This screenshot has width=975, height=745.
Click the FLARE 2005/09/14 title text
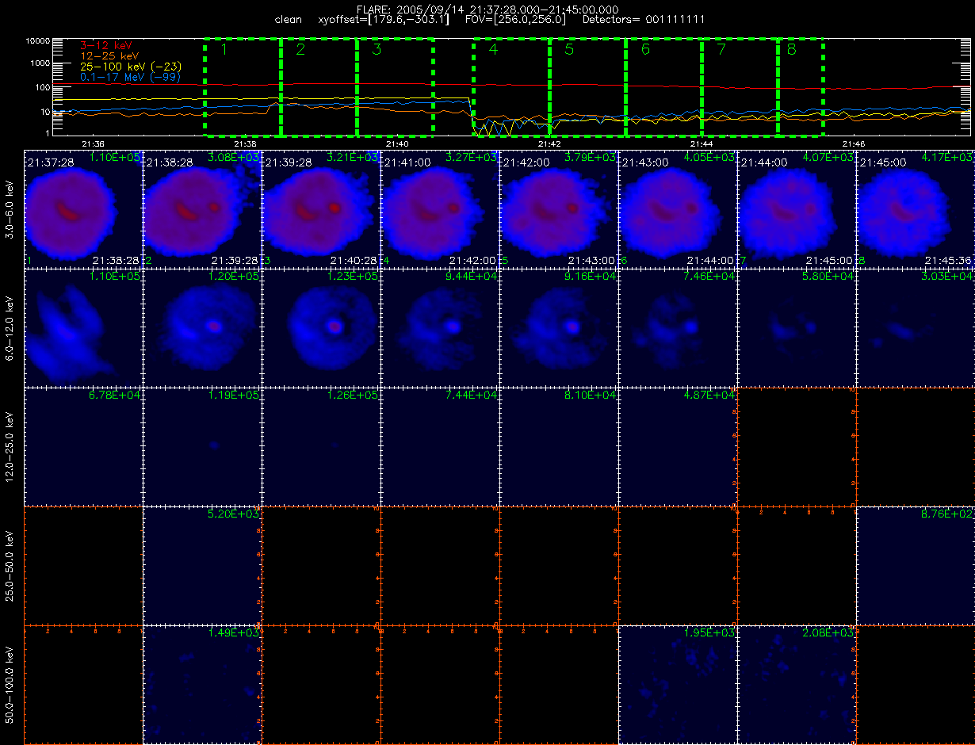pyautogui.click(x=487, y=9)
